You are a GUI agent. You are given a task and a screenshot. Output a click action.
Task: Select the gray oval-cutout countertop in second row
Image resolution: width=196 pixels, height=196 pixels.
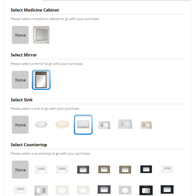125,190
